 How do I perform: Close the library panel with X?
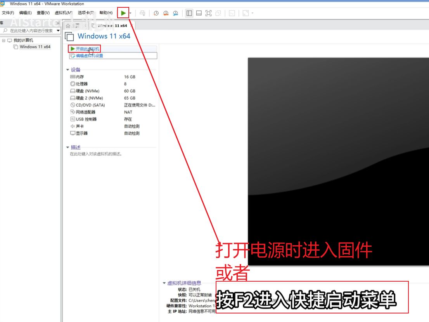tap(58, 23)
